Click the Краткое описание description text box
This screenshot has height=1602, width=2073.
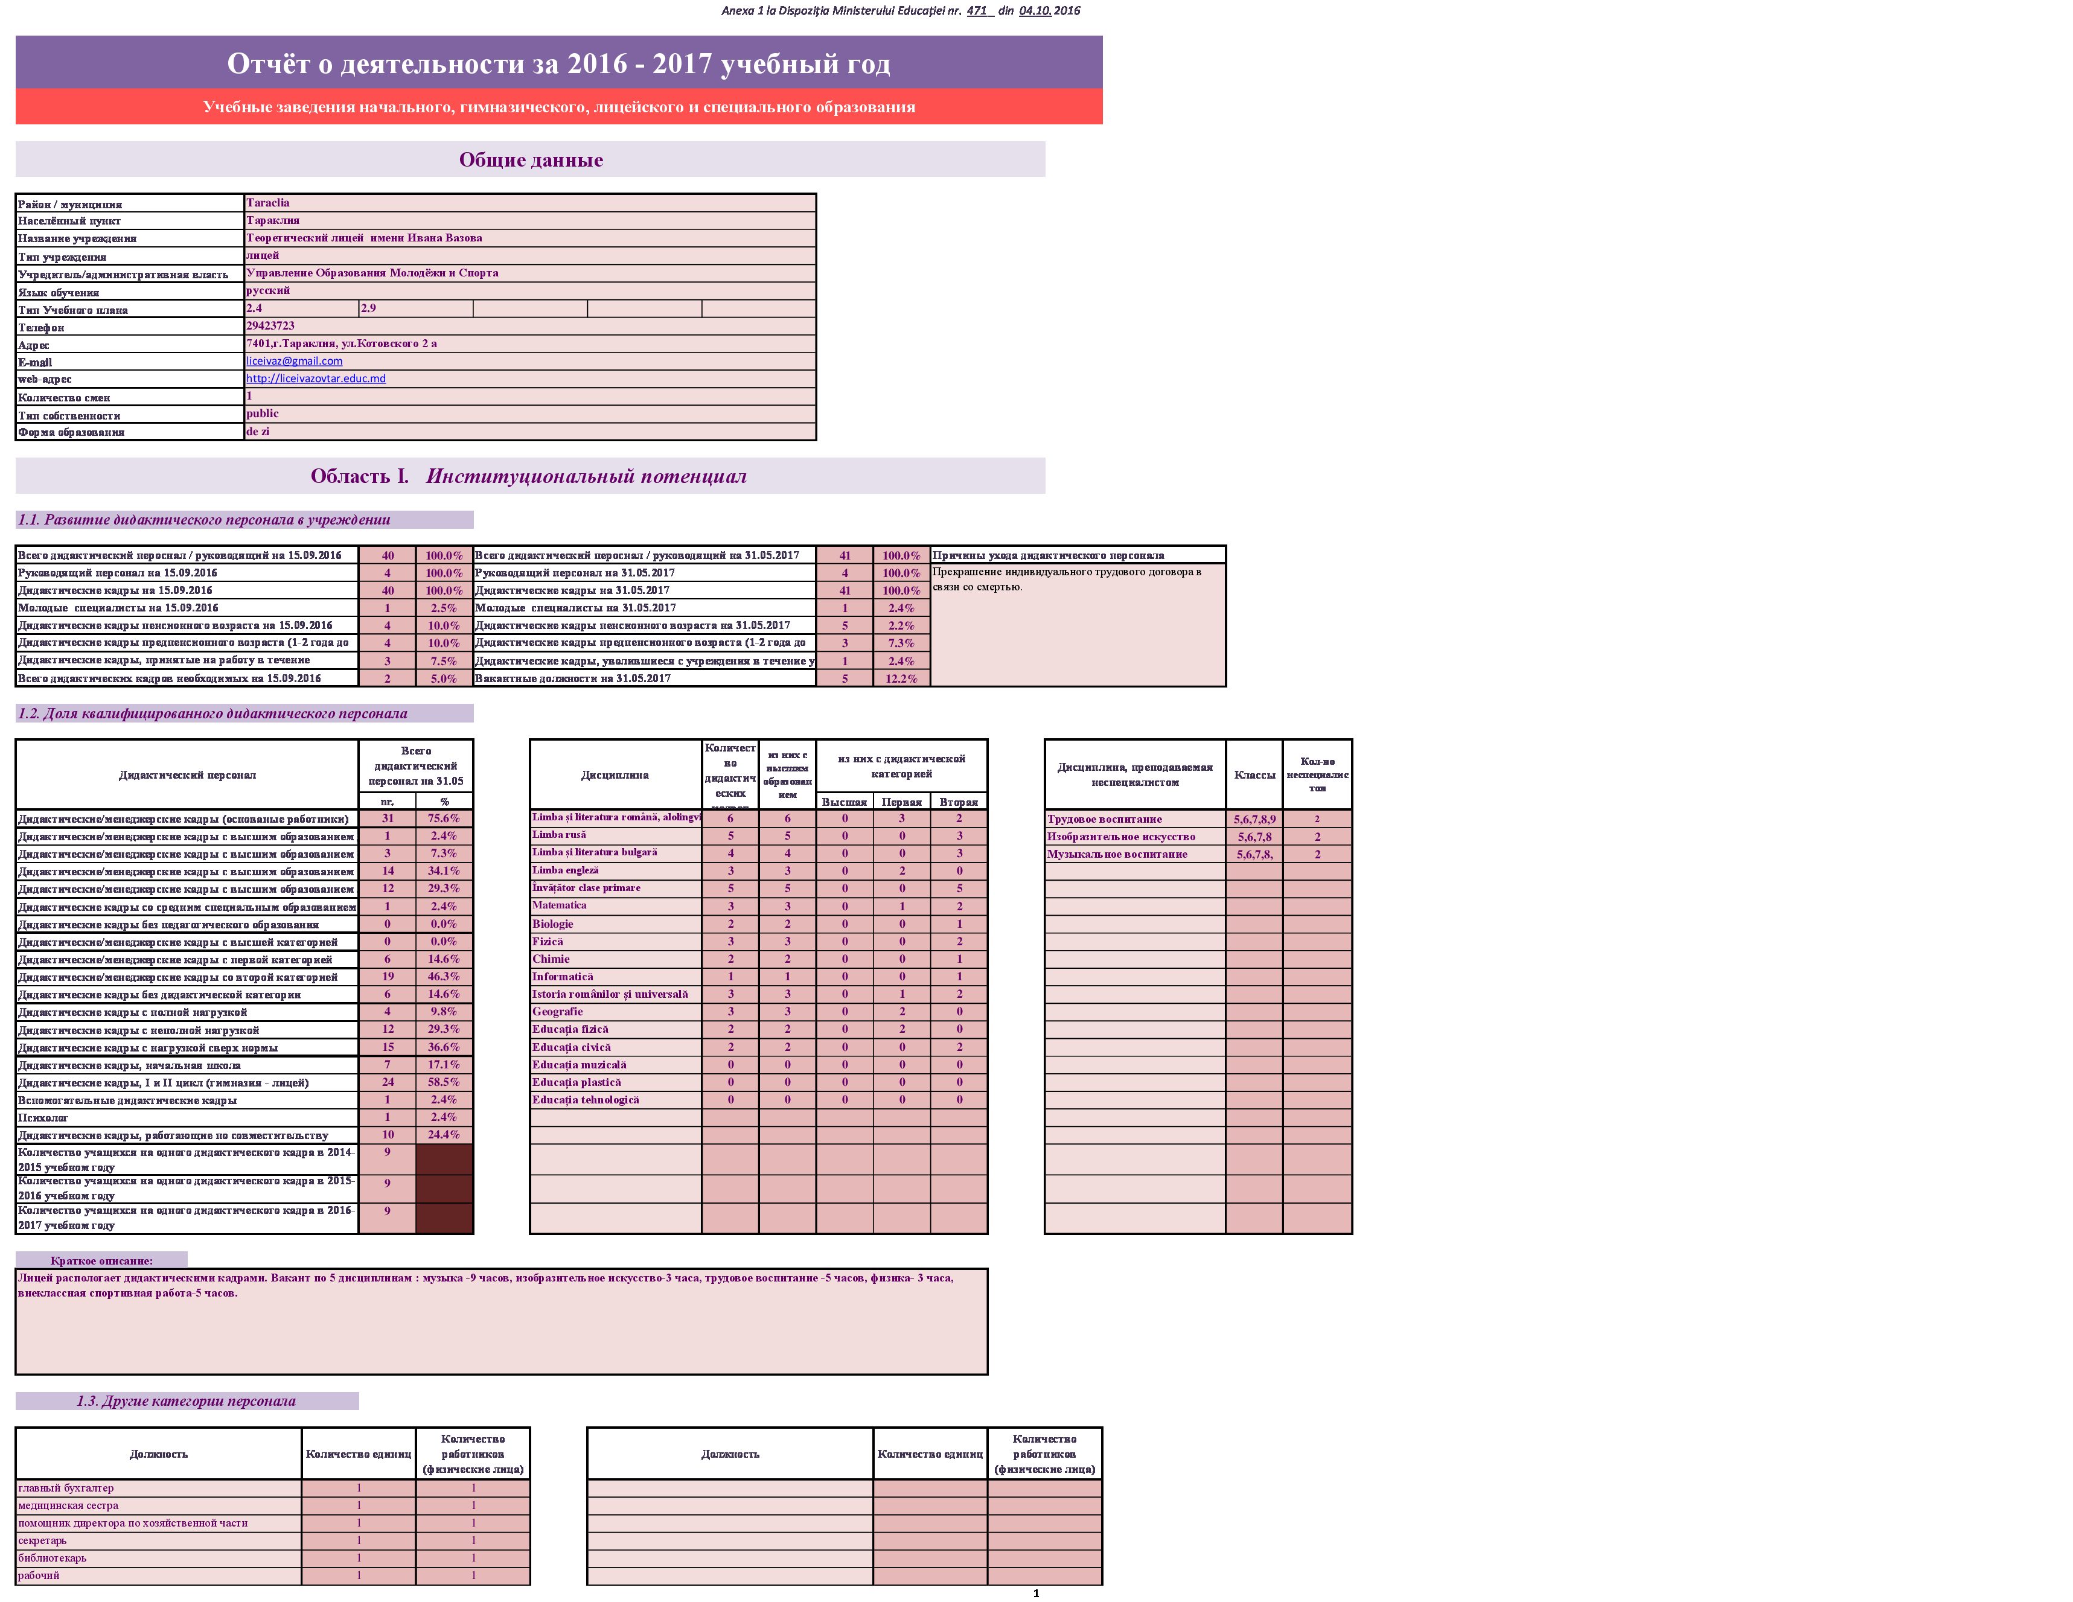(x=501, y=1322)
